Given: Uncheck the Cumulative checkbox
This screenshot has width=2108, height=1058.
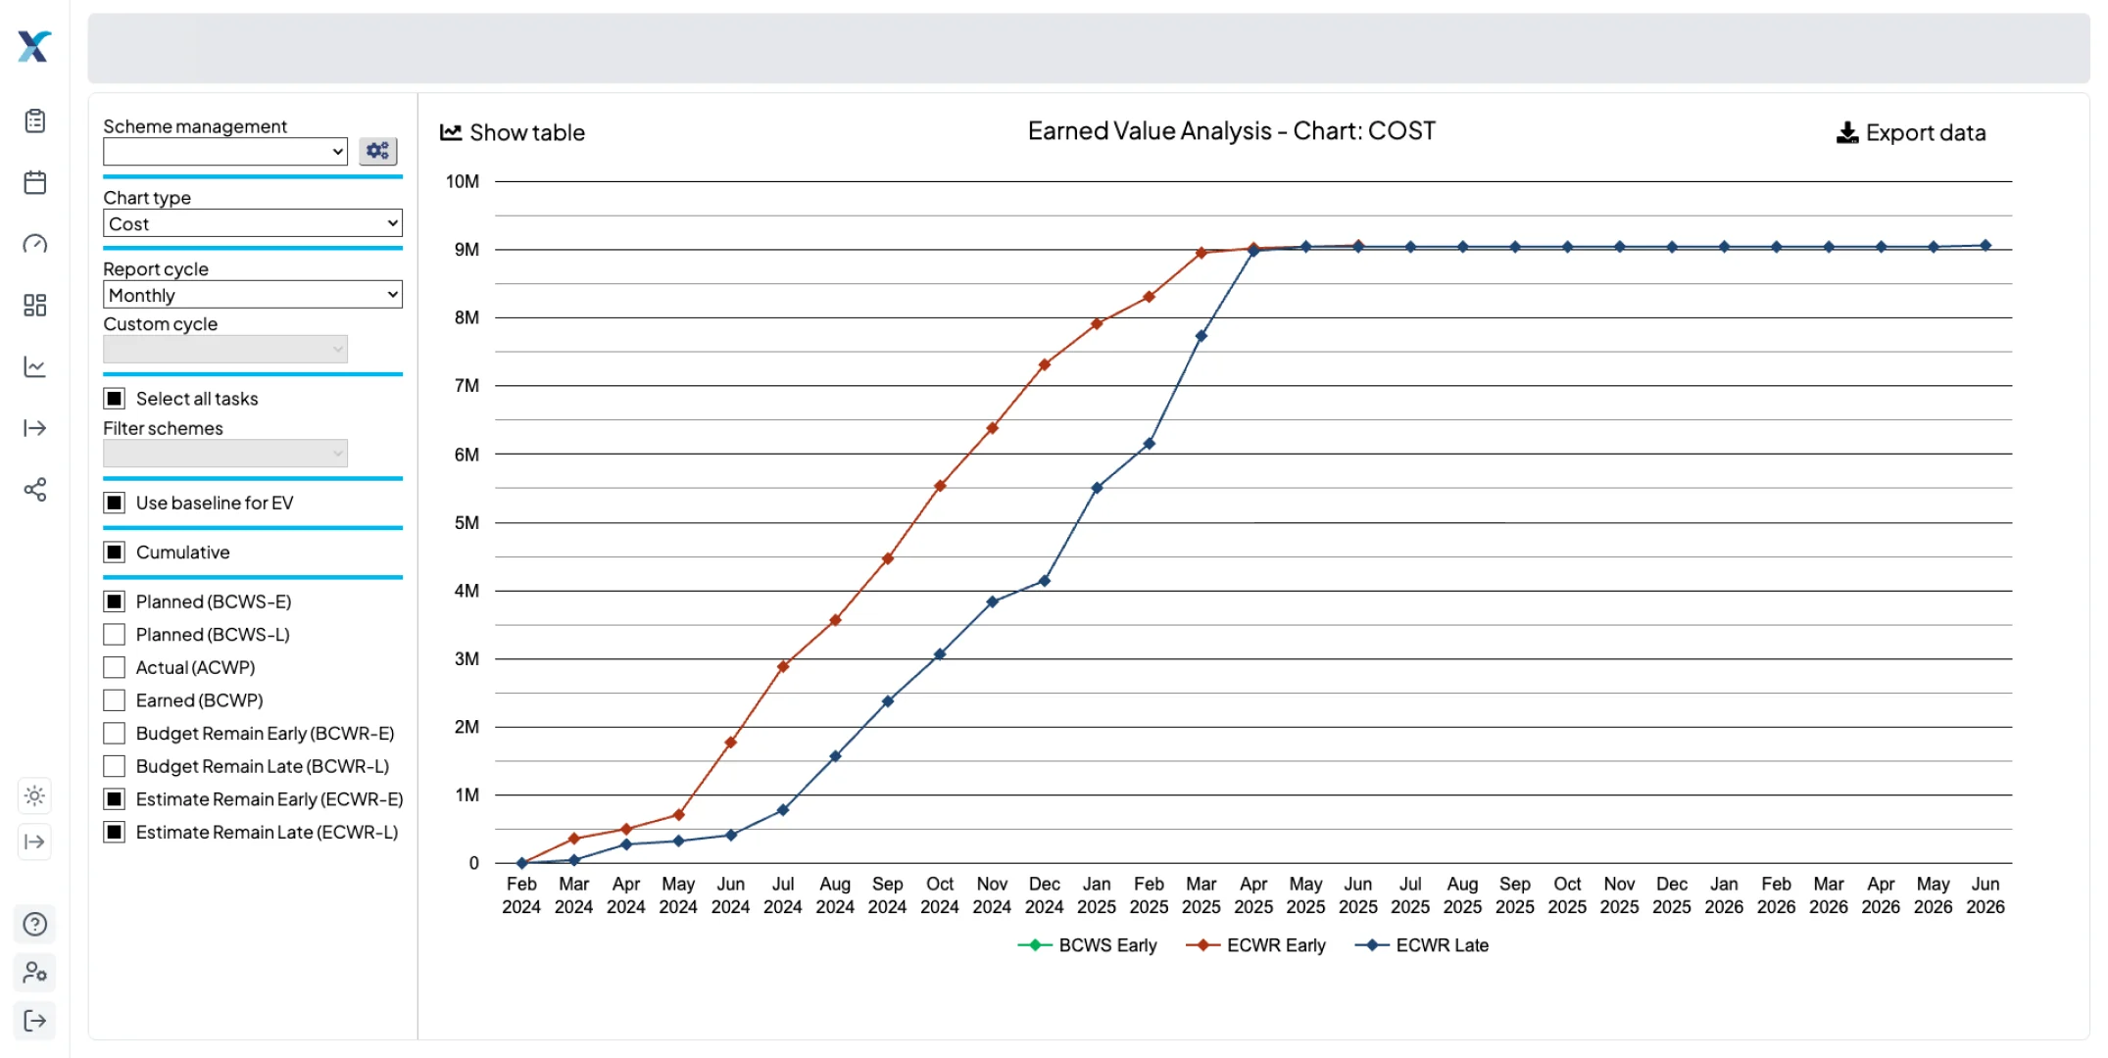Looking at the screenshot, I should [x=115, y=552].
